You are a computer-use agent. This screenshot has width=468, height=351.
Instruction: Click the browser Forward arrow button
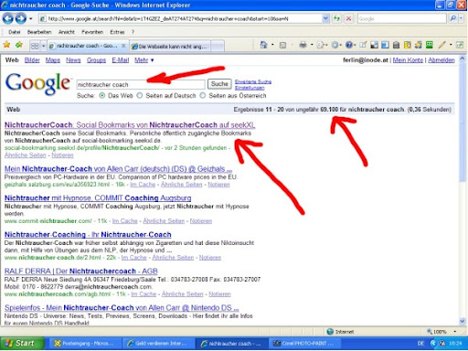click(21, 18)
